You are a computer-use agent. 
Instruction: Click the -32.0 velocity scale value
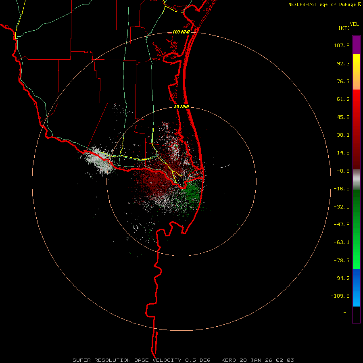(x=342, y=207)
